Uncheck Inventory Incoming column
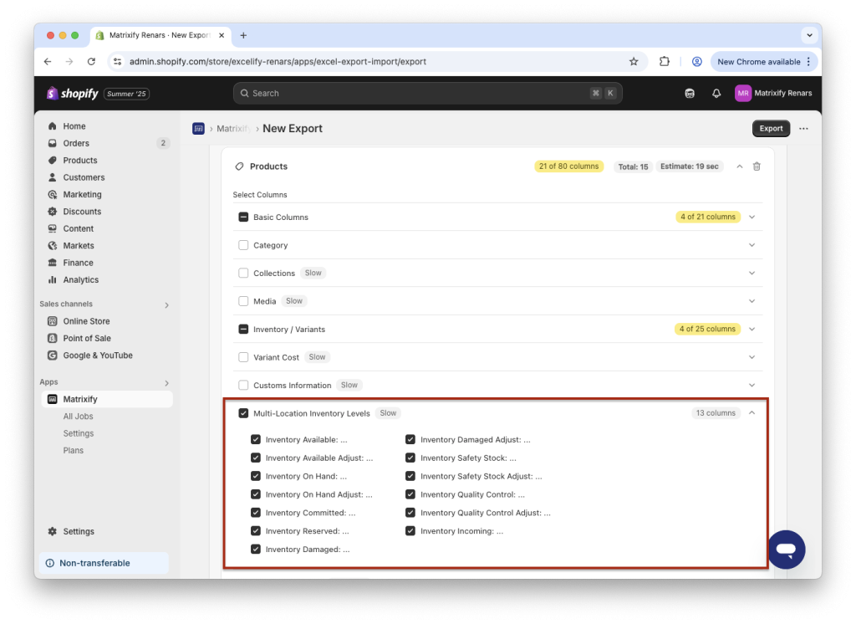 pyautogui.click(x=410, y=530)
